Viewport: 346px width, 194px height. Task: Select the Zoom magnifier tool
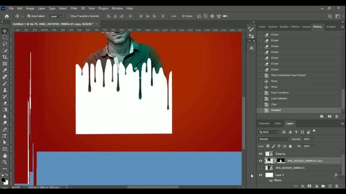tap(5, 162)
